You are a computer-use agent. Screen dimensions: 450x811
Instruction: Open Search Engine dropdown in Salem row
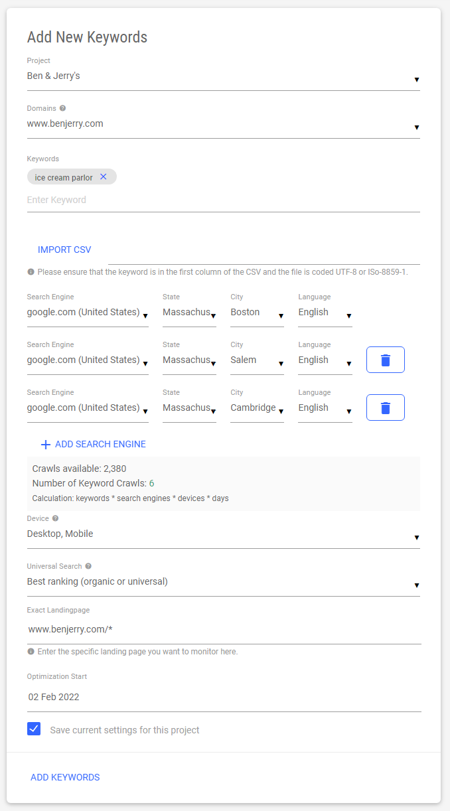pyautogui.click(x=88, y=361)
